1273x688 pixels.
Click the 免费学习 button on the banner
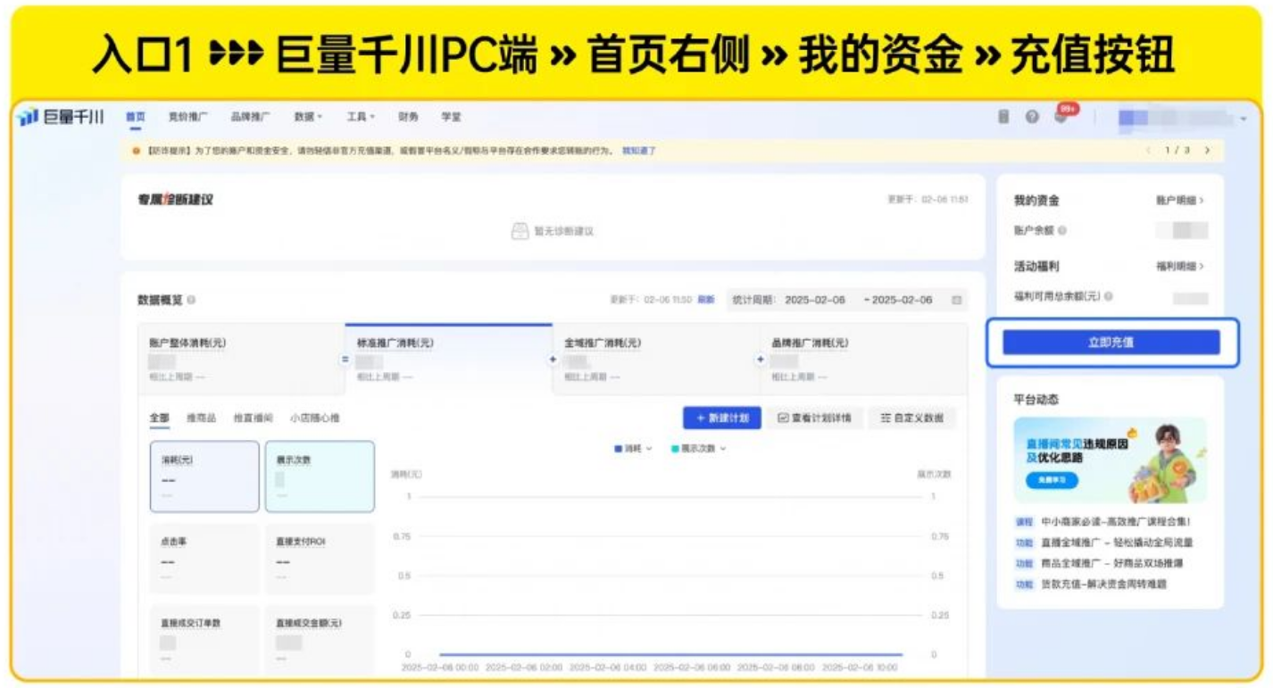coord(1051,480)
